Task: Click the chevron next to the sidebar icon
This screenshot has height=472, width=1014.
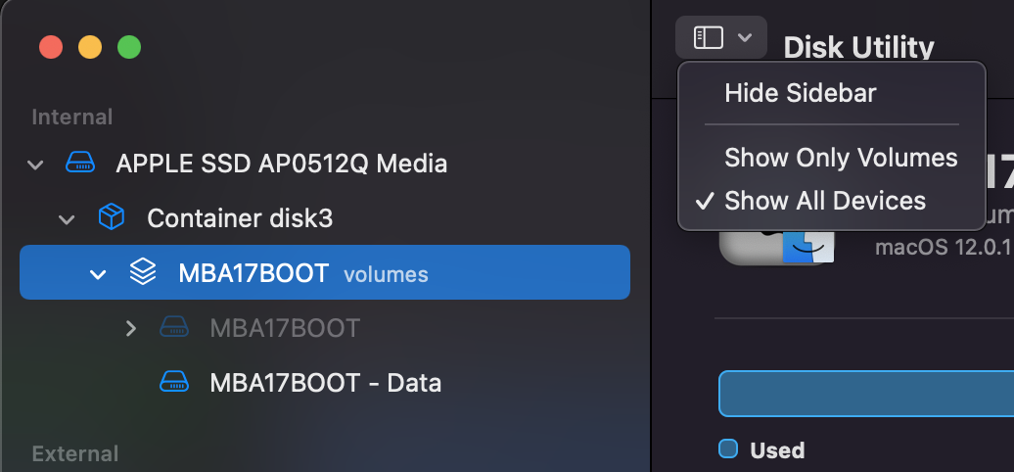Action: (745, 37)
